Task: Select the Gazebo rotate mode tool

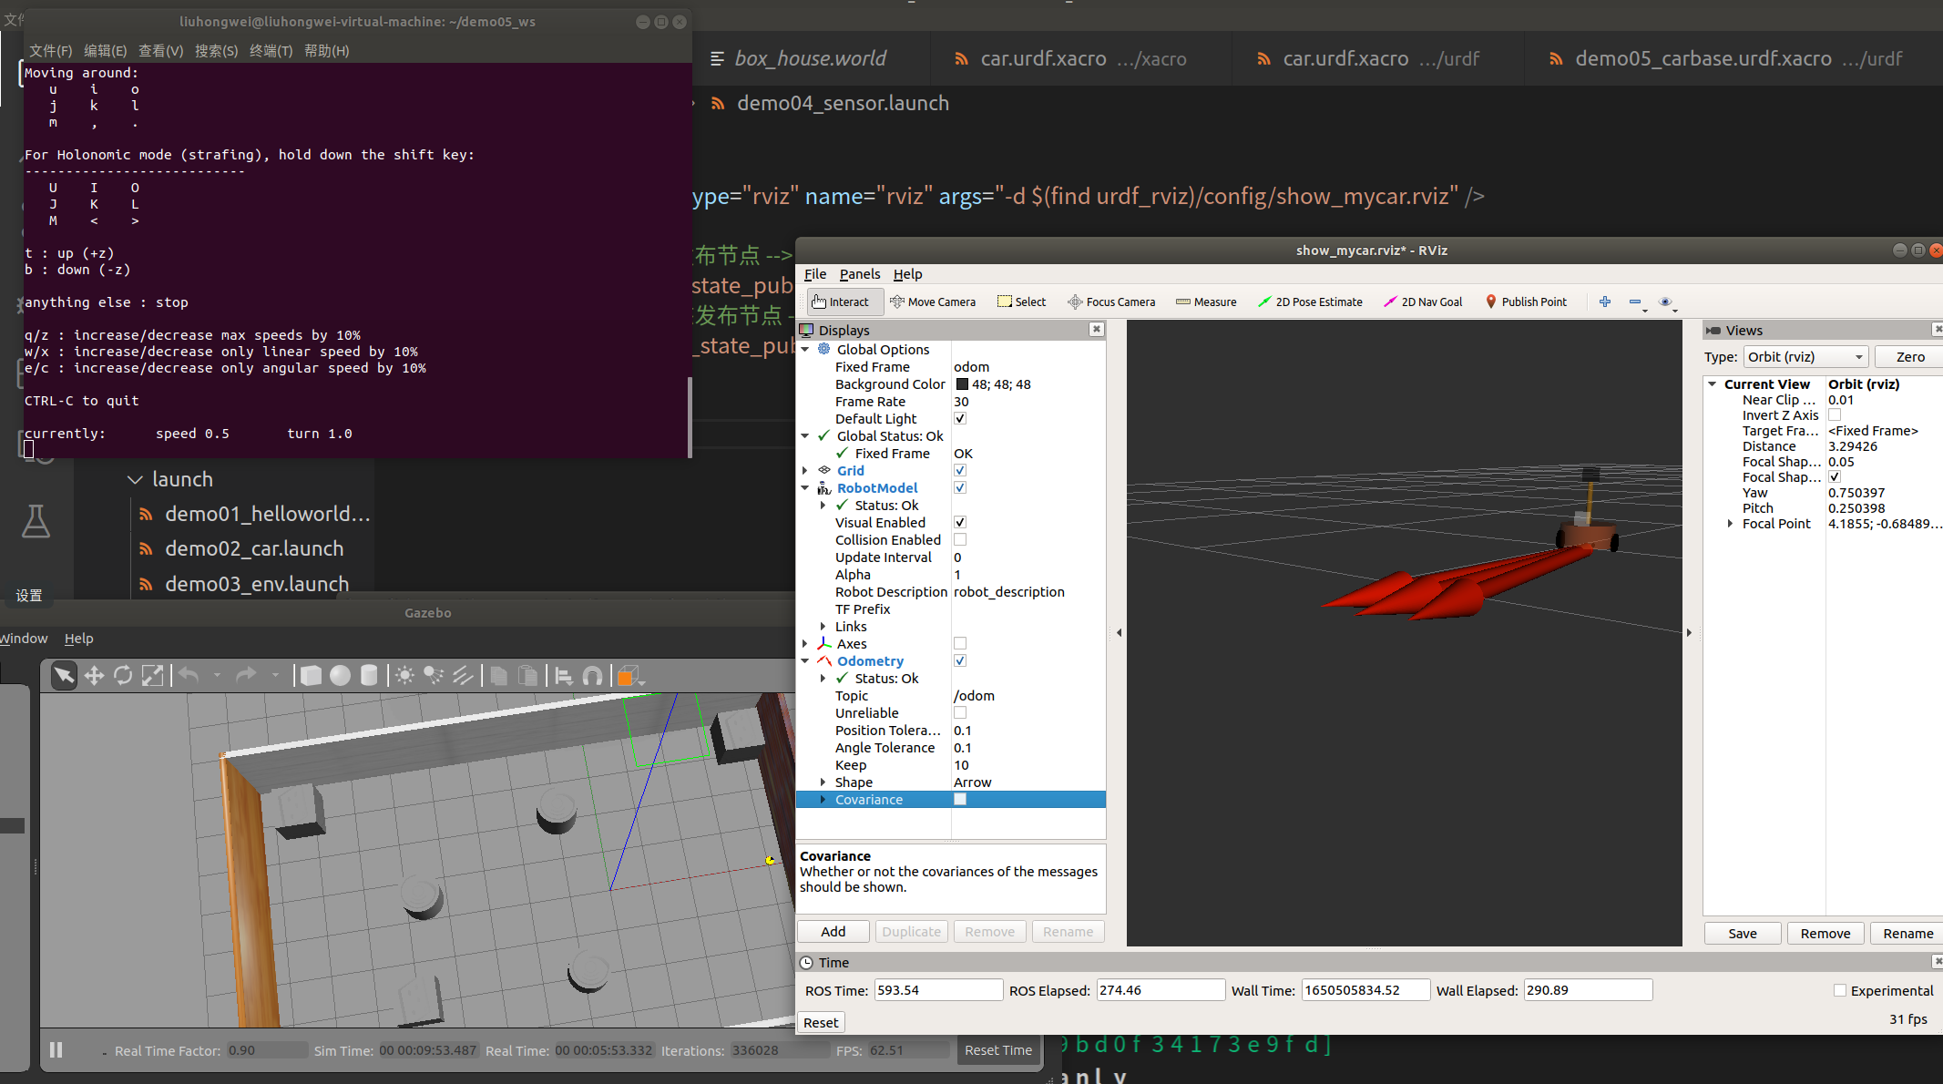Action: pos(123,675)
